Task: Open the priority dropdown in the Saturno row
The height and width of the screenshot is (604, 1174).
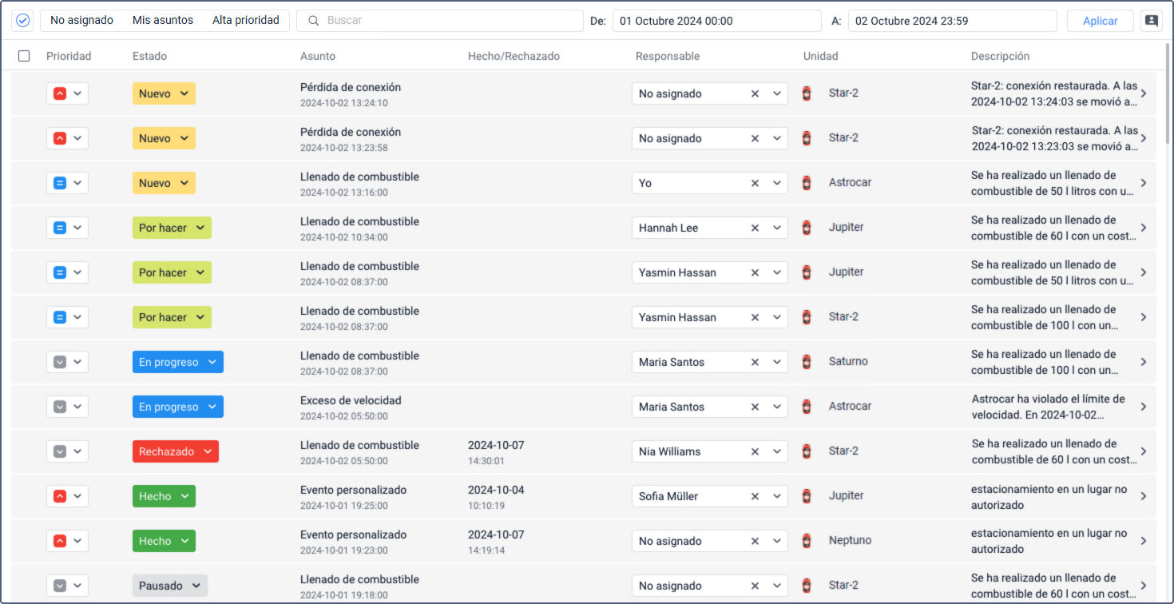Action: click(x=67, y=362)
